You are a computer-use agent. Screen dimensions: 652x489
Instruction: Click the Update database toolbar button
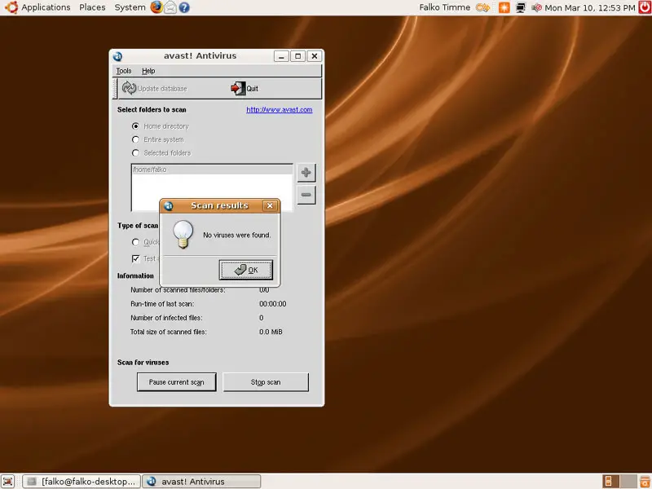tap(155, 88)
